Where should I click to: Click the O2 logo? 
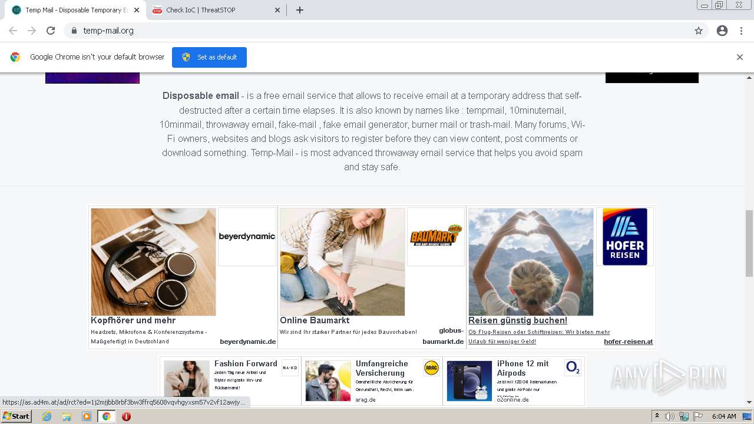click(573, 368)
